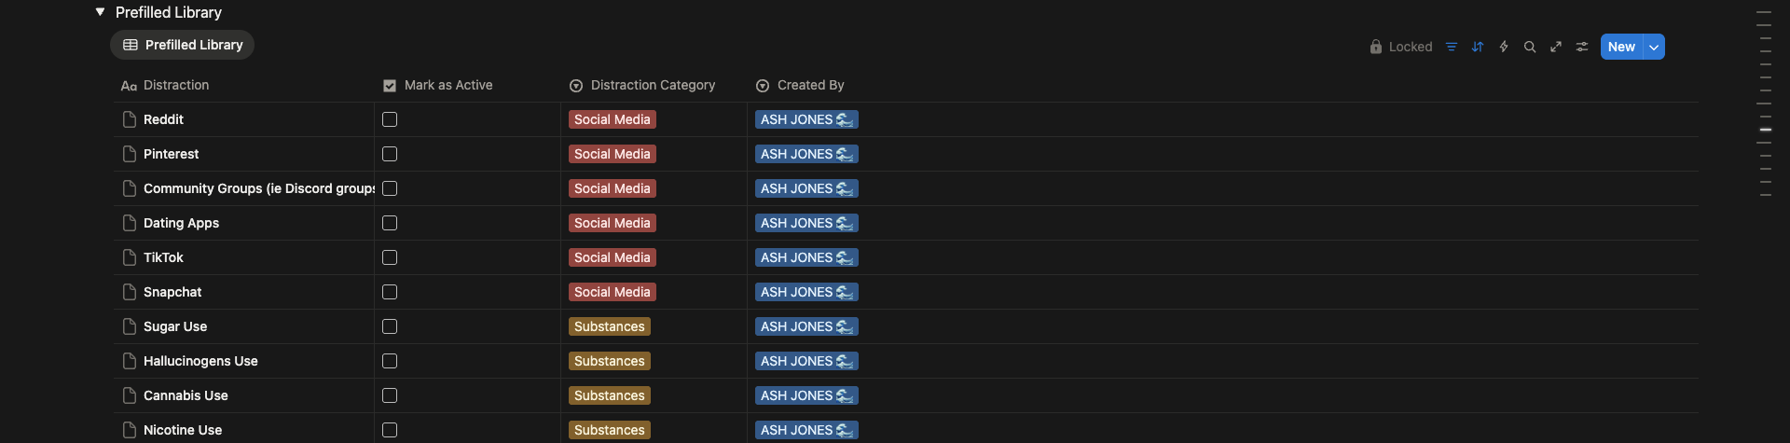Click the search magnifier icon

click(x=1530, y=47)
